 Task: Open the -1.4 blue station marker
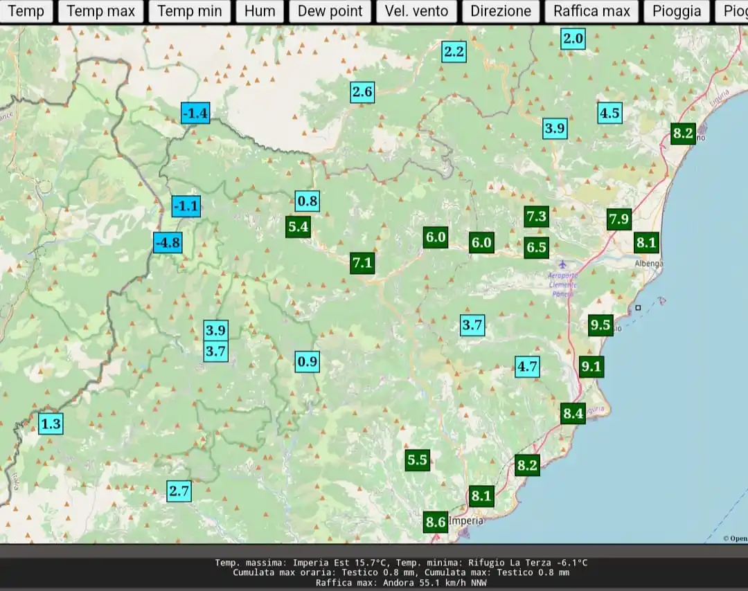click(x=195, y=113)
